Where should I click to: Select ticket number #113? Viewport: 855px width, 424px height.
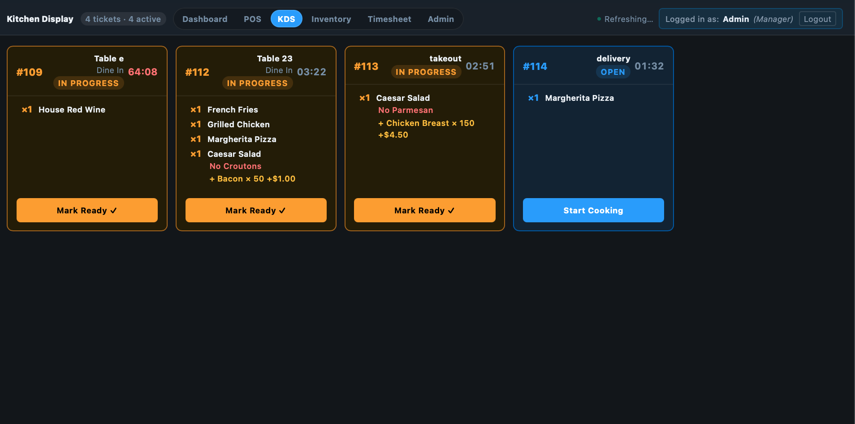click(366, 66)
